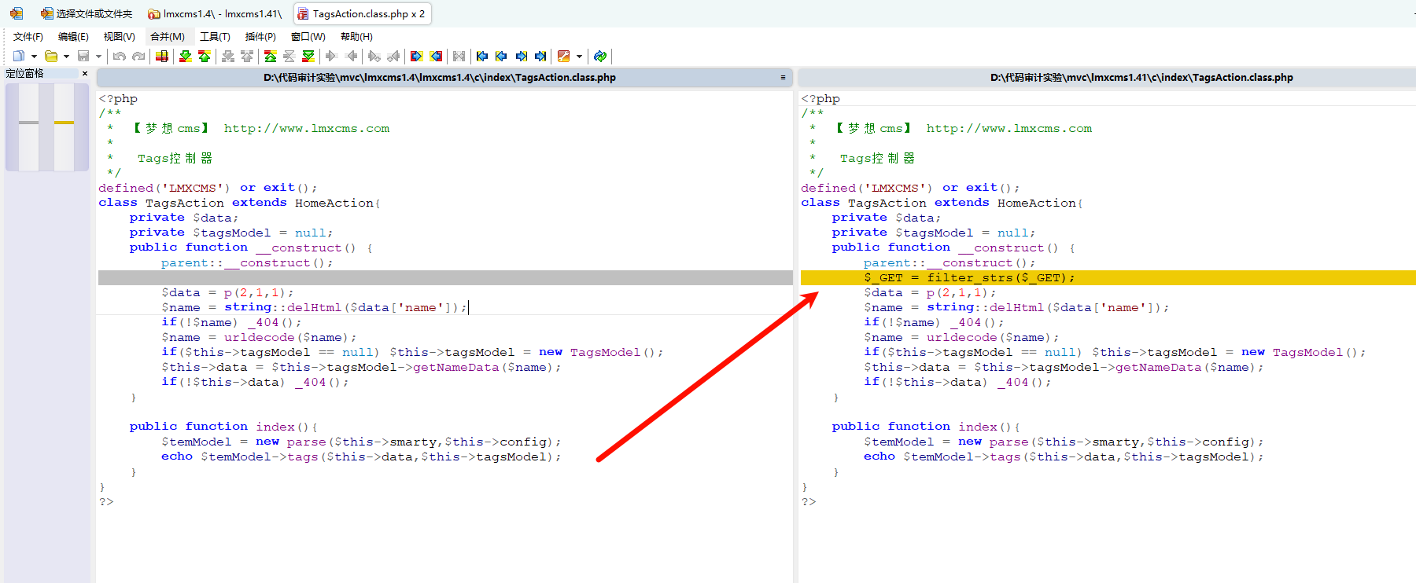Open the 工具(T) menu
1416x583 pixels.
(215, 37)
